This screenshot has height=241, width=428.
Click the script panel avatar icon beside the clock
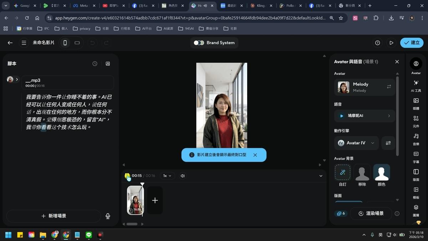coord(108,64)
